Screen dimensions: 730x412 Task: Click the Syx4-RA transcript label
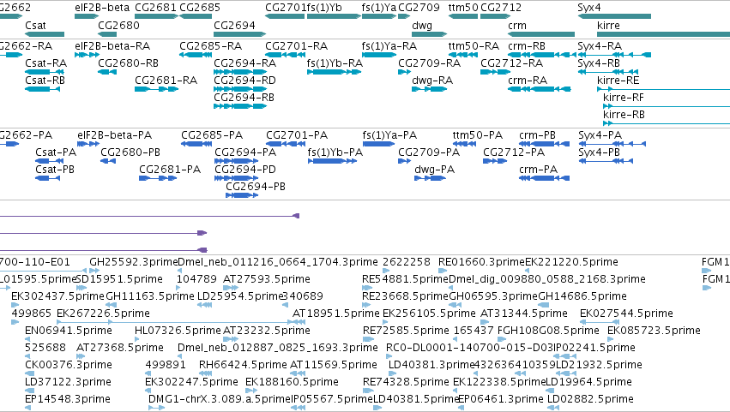point(600,46)
